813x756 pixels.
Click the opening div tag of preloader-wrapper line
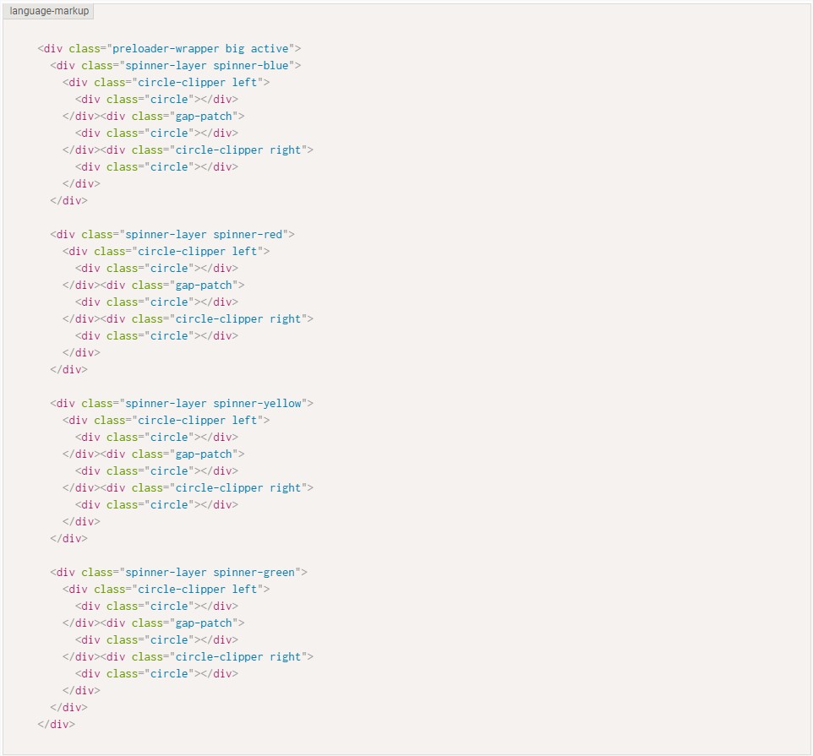pyautogui.click(x=51, y=49)
